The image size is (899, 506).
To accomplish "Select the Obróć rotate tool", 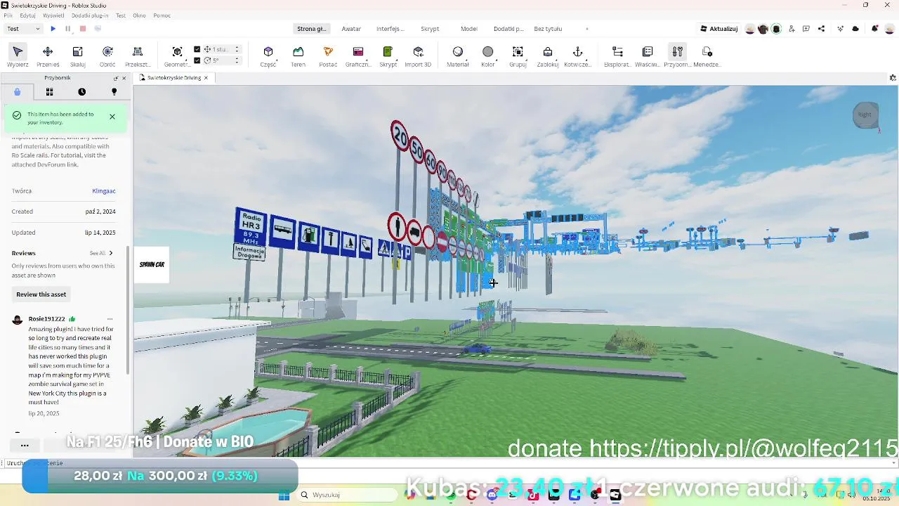I will (x=107, y=56).
